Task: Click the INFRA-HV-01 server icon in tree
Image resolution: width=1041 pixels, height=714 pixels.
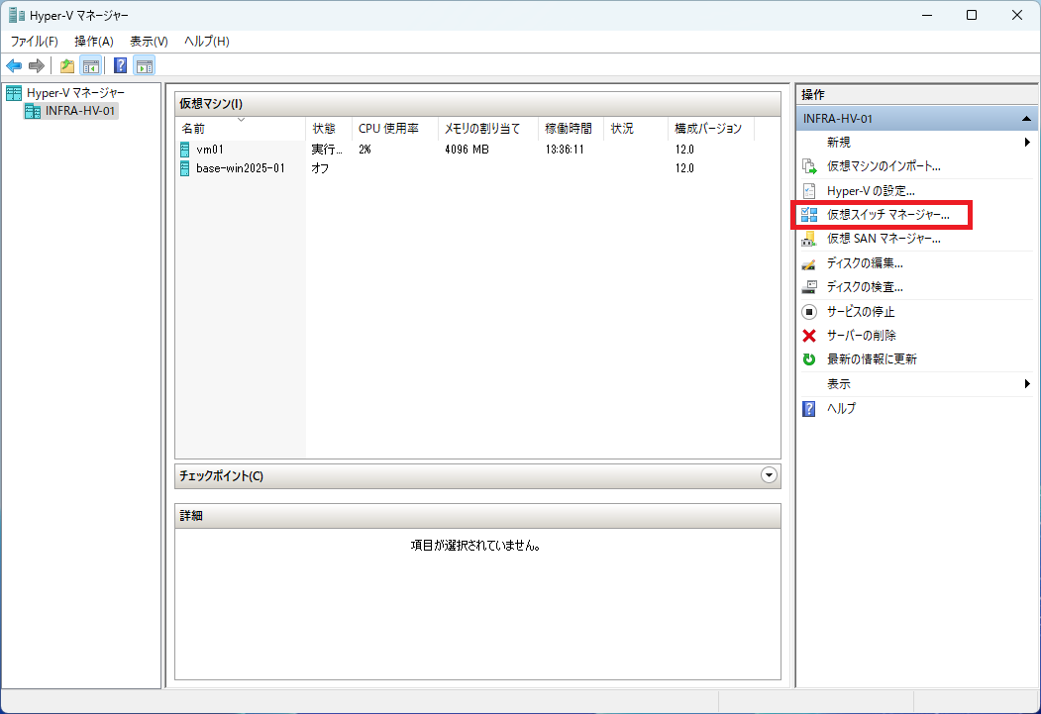Action: (33, 111)
